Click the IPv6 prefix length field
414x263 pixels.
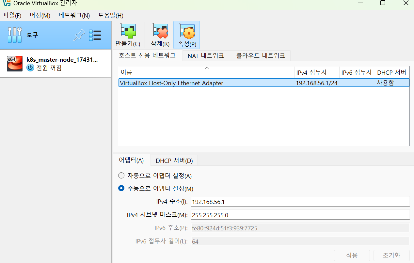tap(300, 241)
